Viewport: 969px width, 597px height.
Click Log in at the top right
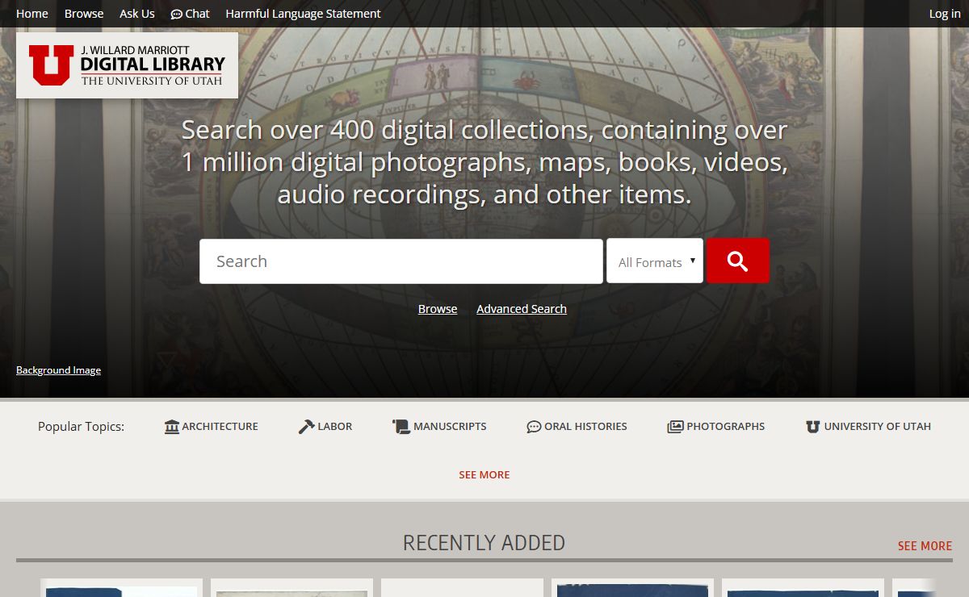click(x=945, y=14)
